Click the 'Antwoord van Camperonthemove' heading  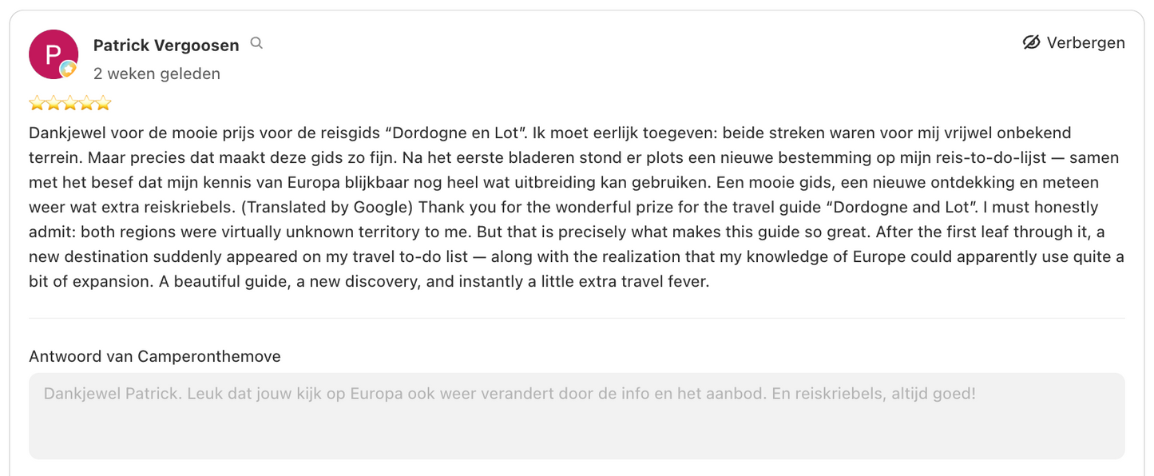tap(155, 356)
